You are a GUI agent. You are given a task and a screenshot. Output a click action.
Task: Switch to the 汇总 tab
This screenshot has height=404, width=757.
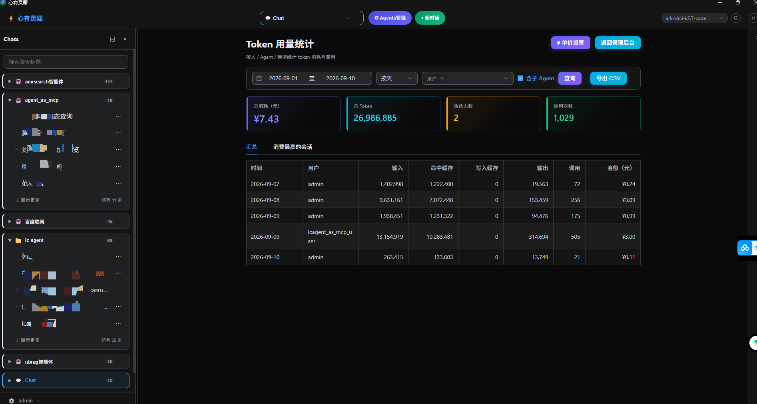[251, 147]
